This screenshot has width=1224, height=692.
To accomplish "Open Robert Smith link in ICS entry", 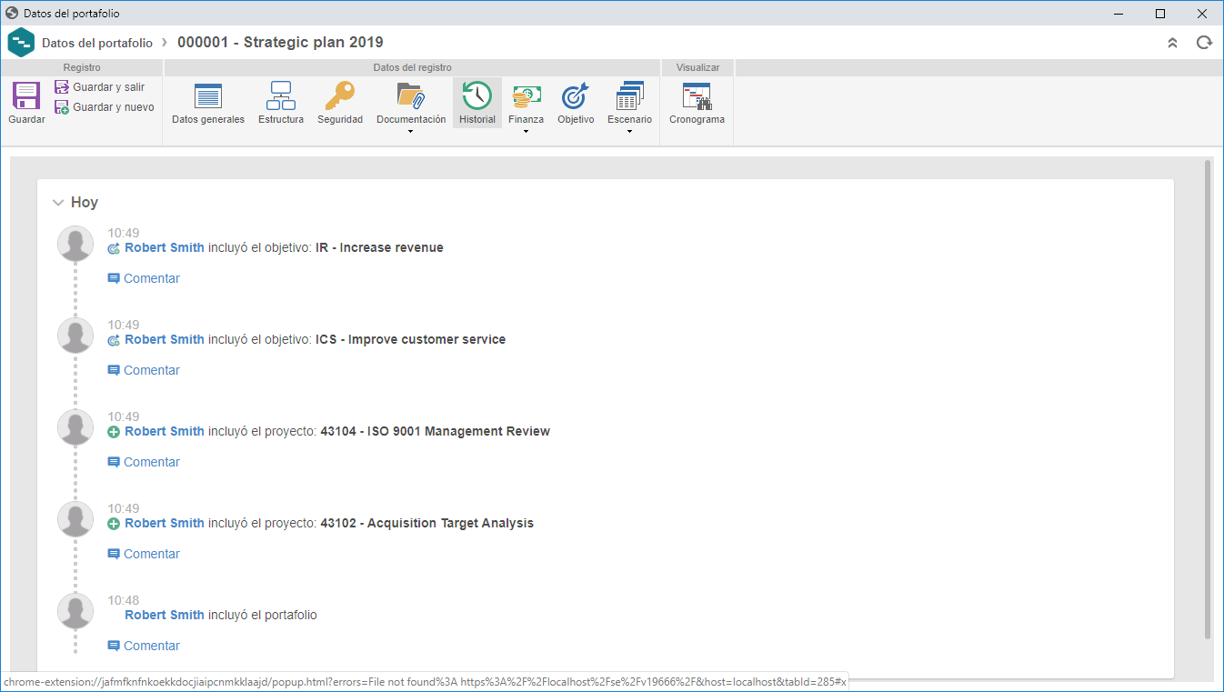I will point(165,339).
